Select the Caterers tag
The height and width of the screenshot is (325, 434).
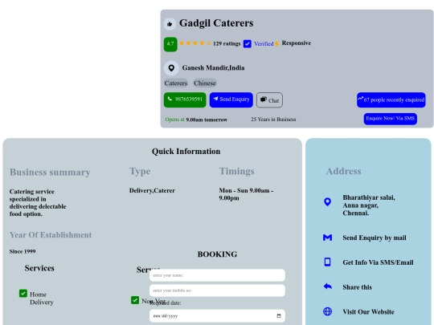(176, 83)
